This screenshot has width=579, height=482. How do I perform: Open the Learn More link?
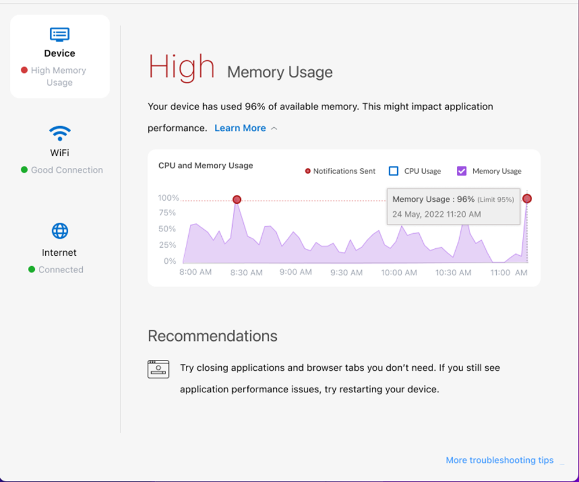click(240, 128)
